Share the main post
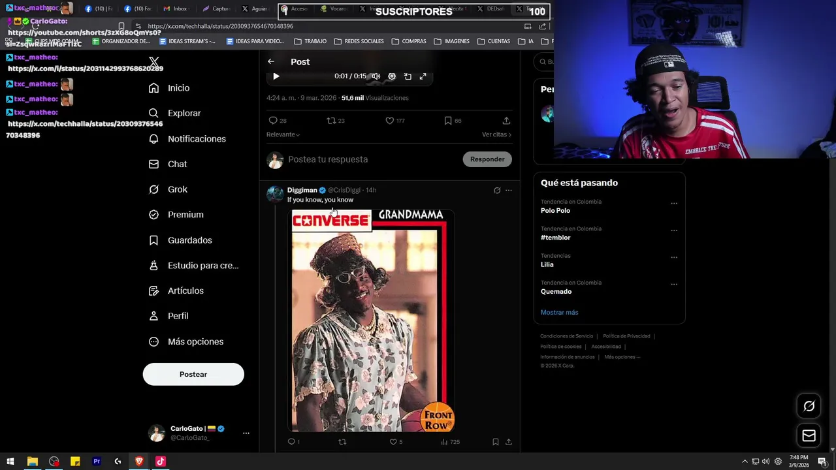Viewport: 836px width, 470px height. click(x=506, y=121)
